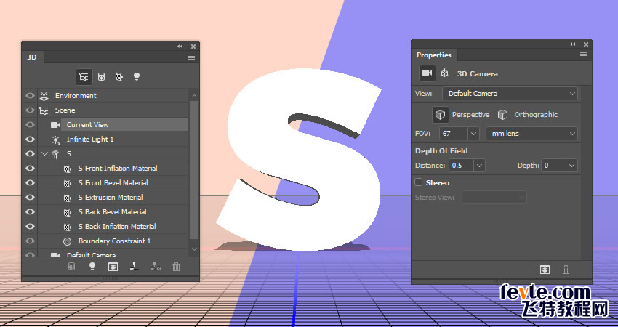
Task: Delete selected item in 3D panel
Action: 177,267
